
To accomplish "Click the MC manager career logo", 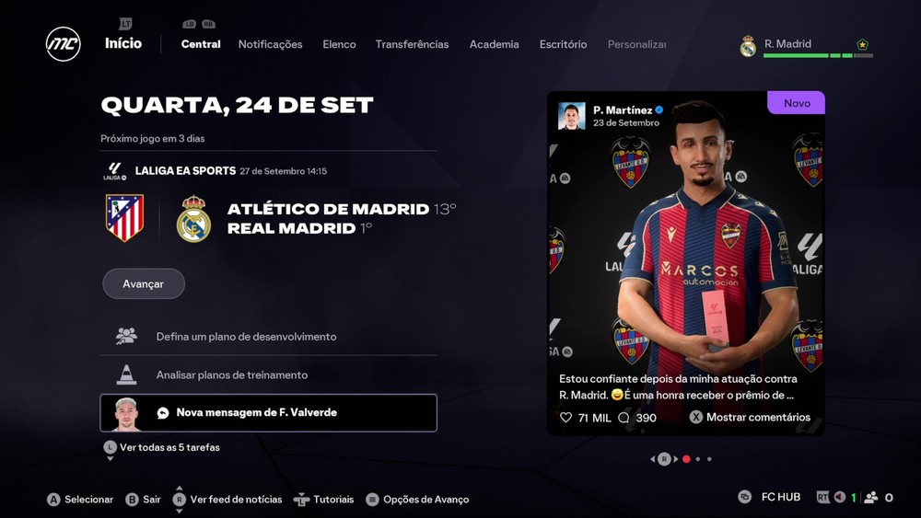I will pyautogui.click(x=64, y=44).
